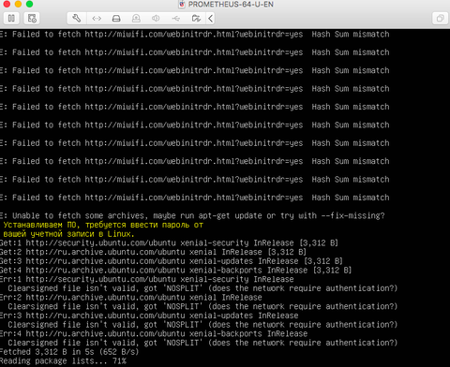Click the sound card speaker icon
450x367 pixels.
point(156,19)
